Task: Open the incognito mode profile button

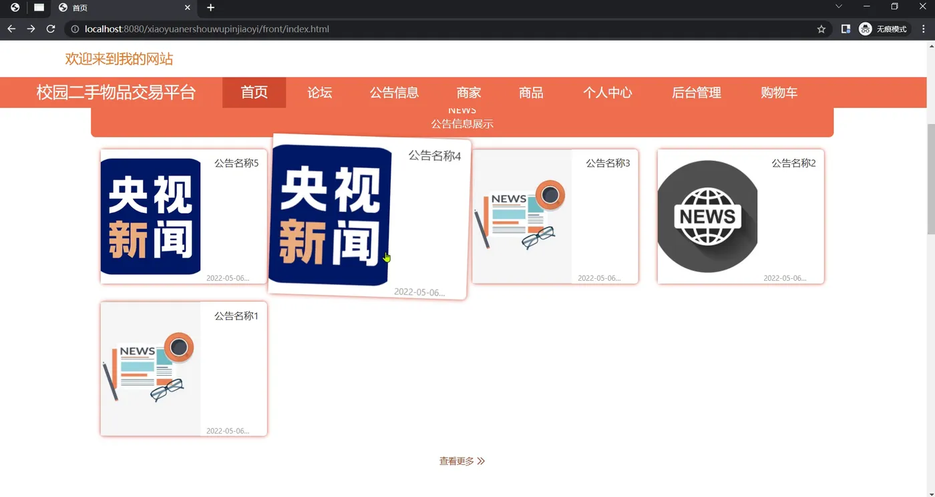Action: (x=883, y=29)
